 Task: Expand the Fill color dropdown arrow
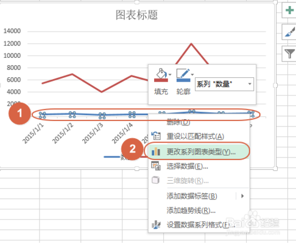tap(170, 74)
